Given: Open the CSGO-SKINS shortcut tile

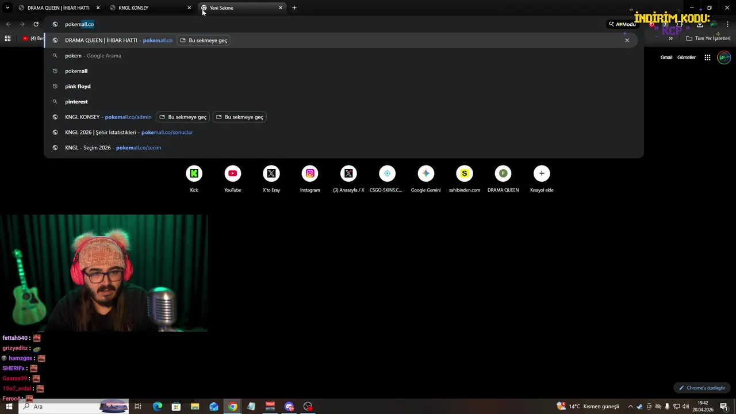Looking at the screenshot, I should [387, 179].
